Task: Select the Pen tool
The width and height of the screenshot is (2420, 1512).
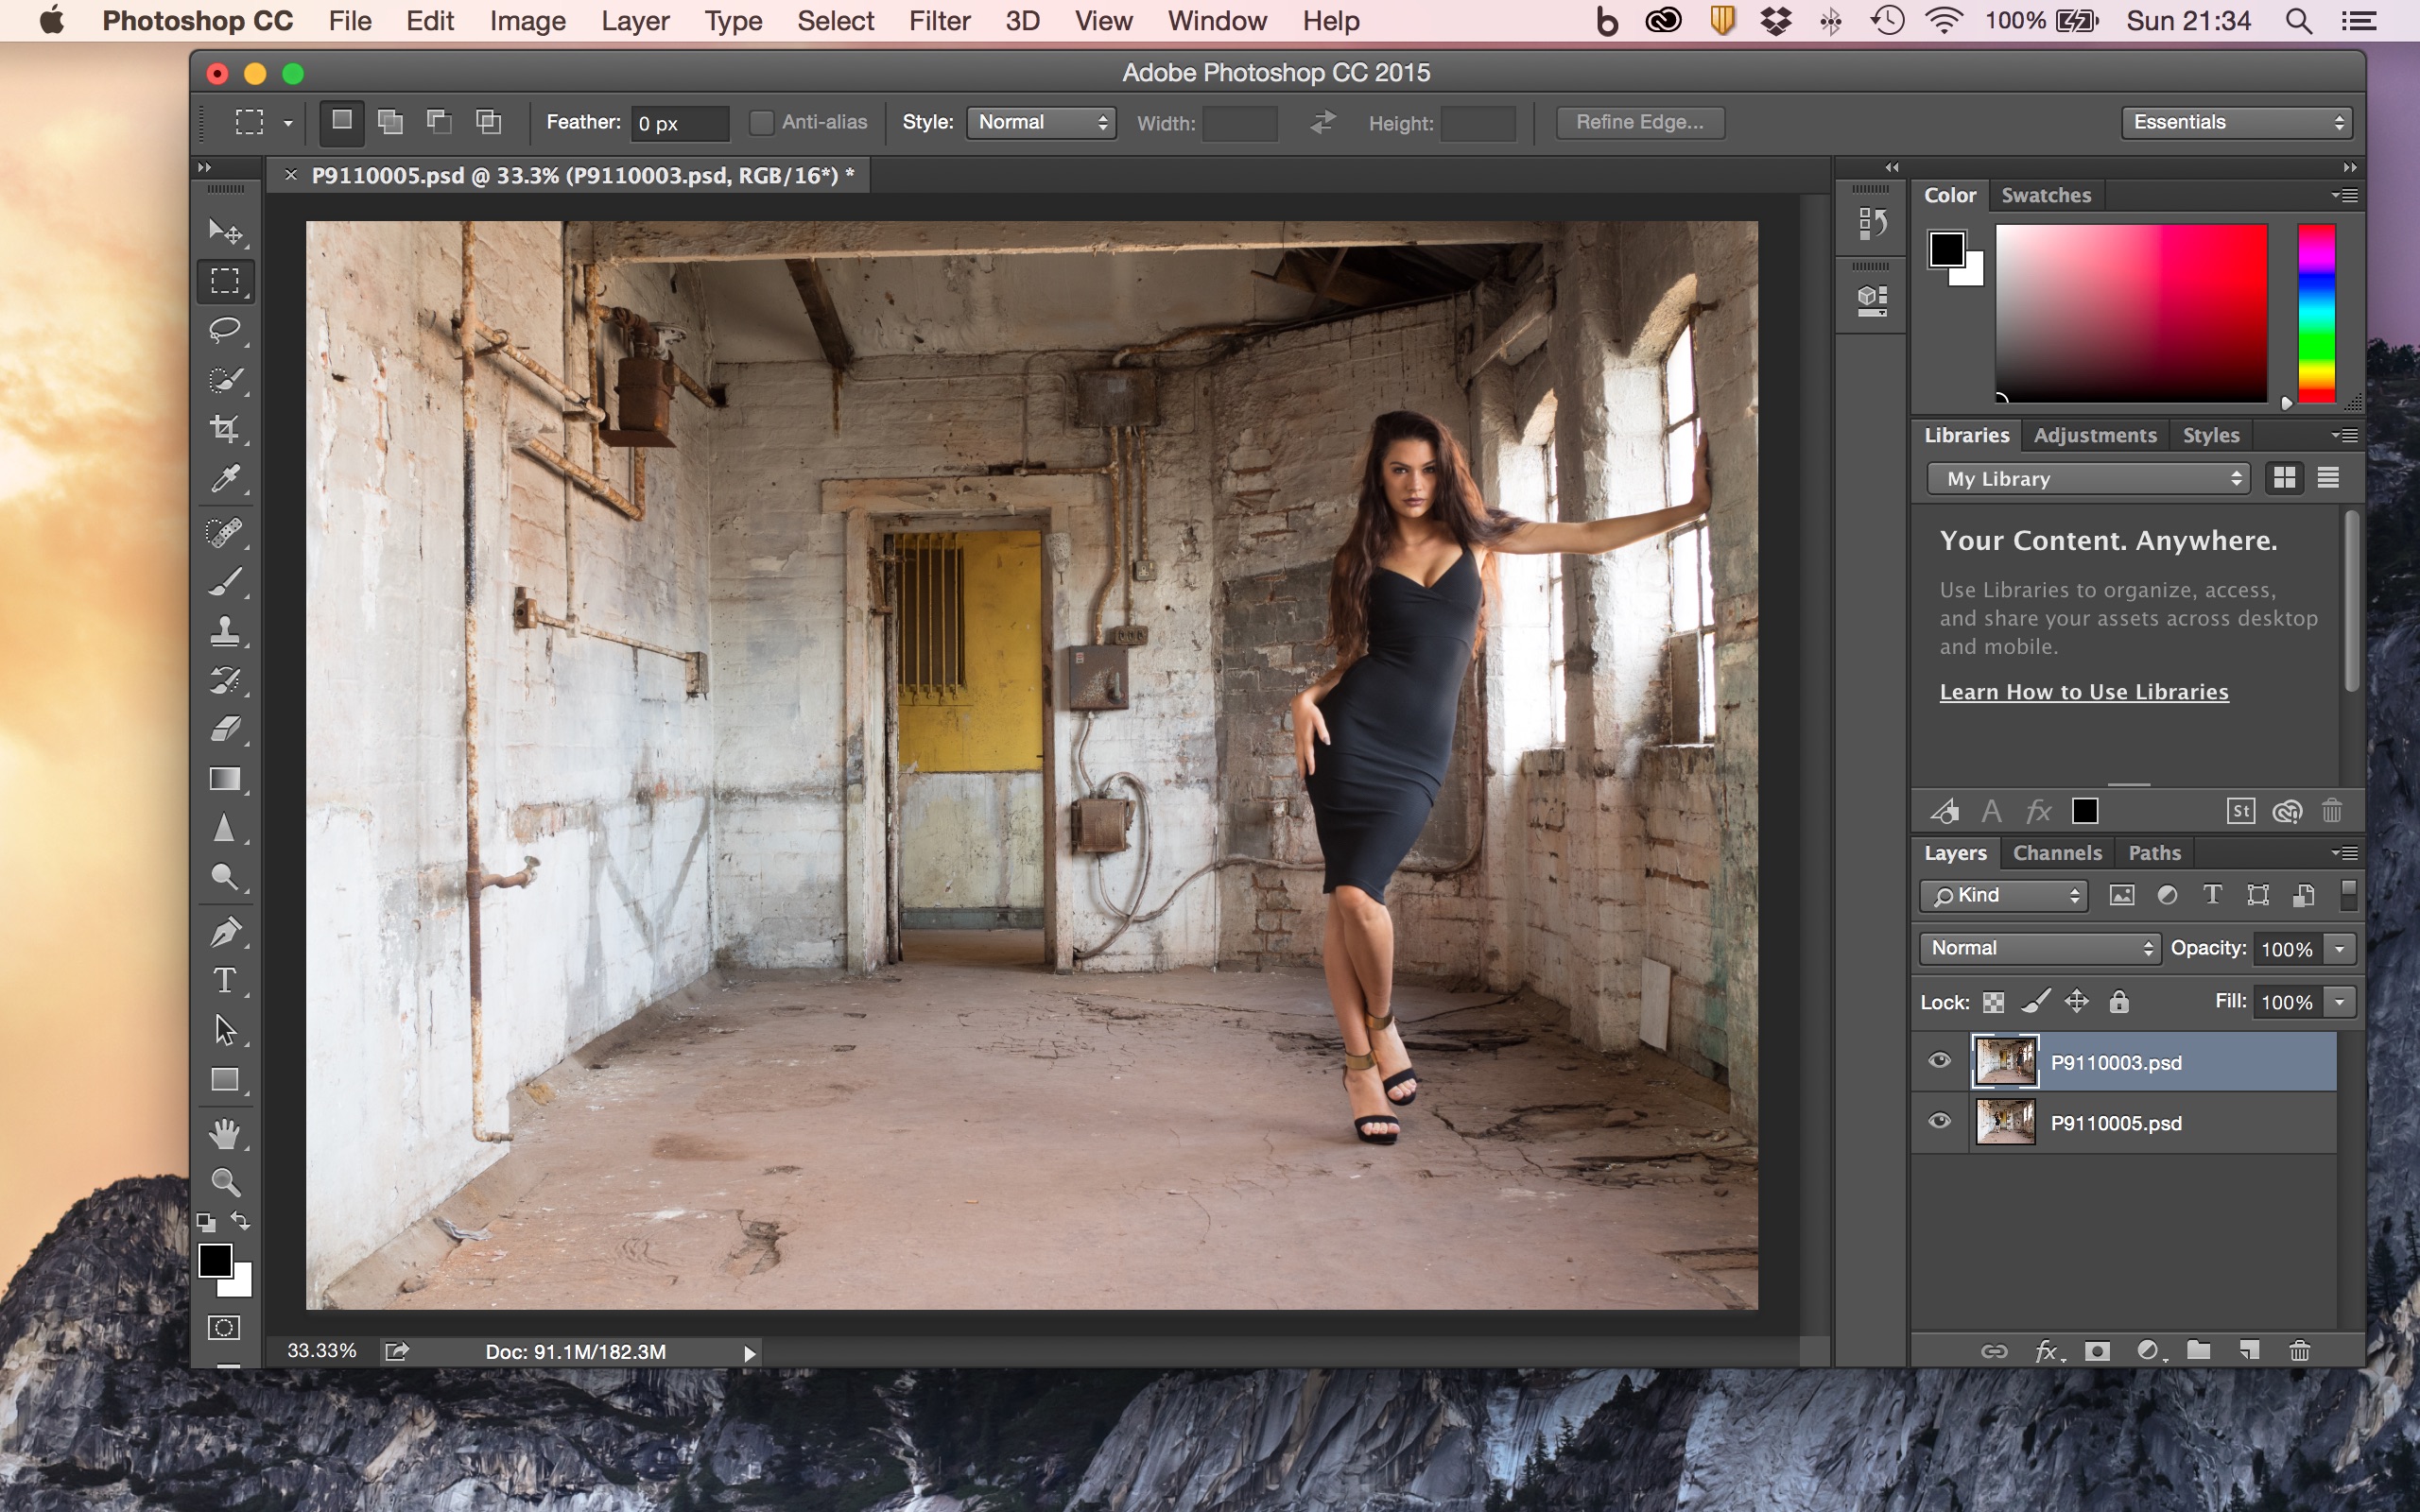Action: pyautogui.click(x=225, y=932)
